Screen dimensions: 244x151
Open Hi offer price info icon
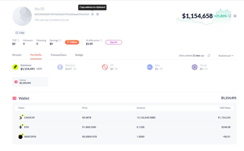click(x=101, y=40)
